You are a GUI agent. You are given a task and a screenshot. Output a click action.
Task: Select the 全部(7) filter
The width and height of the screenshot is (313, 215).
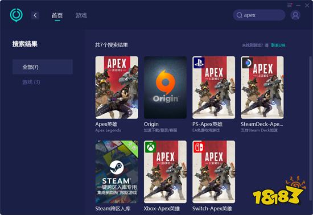(x=43, y=67)
